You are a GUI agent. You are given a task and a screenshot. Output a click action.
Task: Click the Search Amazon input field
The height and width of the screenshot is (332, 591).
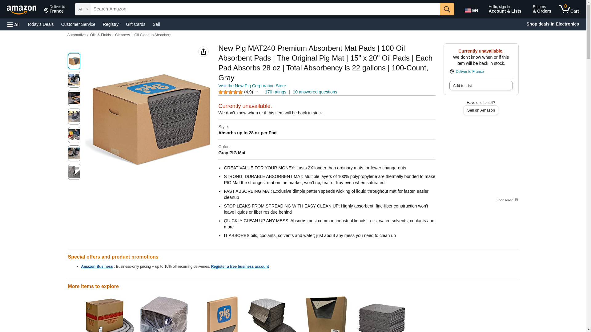[x=265, y=9]
